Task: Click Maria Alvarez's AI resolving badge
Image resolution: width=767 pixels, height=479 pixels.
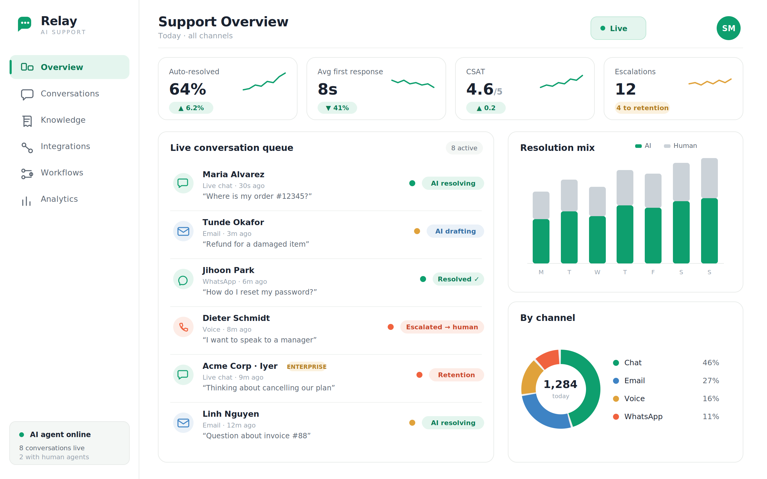Action: pyautogui.click(x=453, y=183)
